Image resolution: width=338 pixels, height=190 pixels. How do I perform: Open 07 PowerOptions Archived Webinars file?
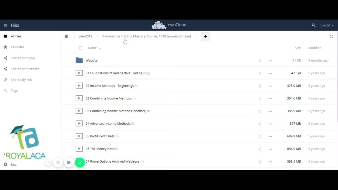tap(115, 161)
